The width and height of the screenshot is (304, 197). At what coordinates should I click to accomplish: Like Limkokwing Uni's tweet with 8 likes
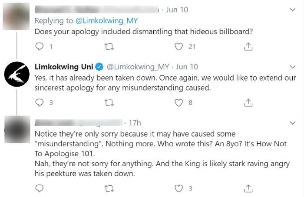point(177,103)
